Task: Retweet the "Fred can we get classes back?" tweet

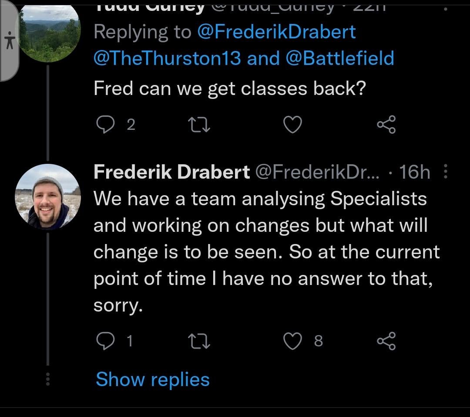Action: pyautogui.click(x=201, y=125)
